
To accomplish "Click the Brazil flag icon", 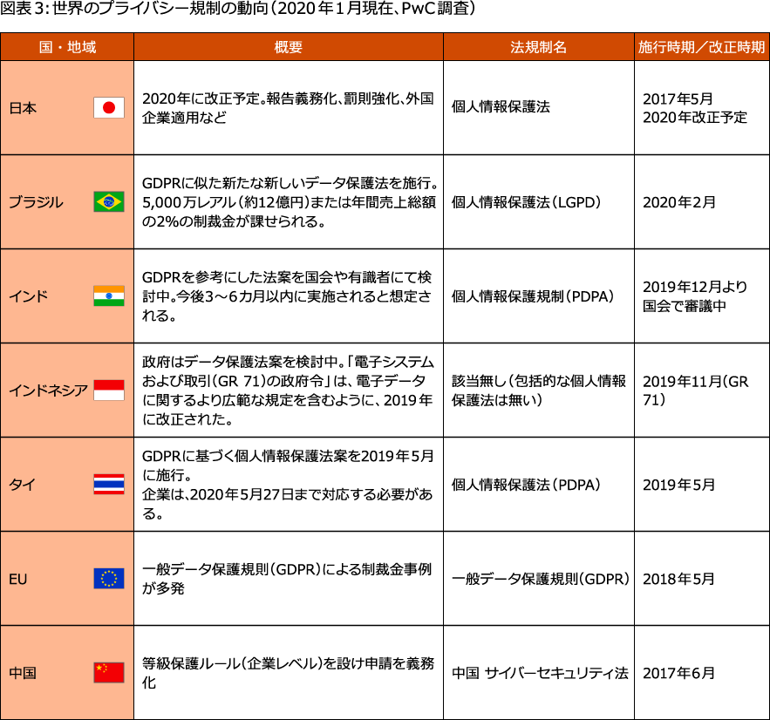I will pyautogui.click(x=109, y=202).
